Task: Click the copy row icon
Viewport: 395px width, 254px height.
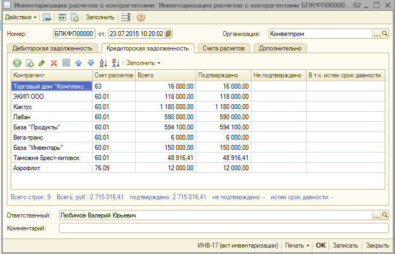Action: (29, 63)
